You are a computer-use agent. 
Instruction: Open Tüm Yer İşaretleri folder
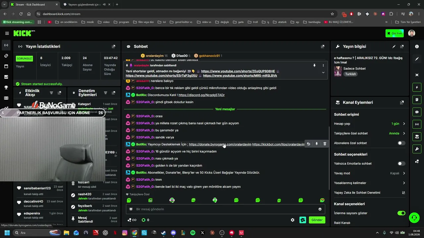pyautogui.click(x=408, y=22)
